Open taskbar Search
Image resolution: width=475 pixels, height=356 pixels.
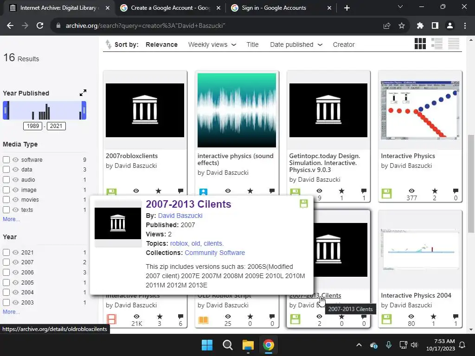(x=227, y=345)
